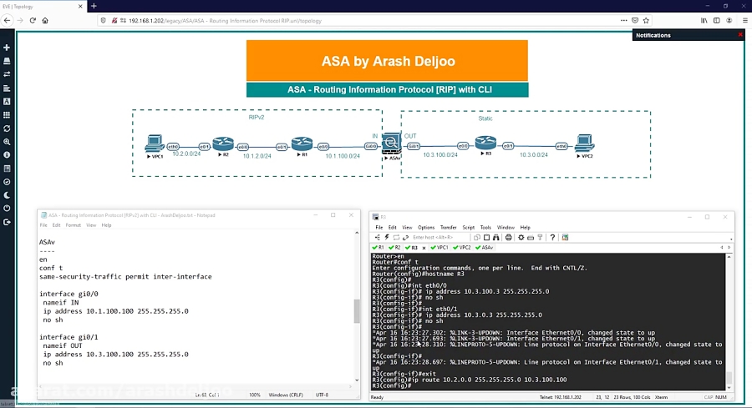Open the SecureCRT Tools menu

485,228
